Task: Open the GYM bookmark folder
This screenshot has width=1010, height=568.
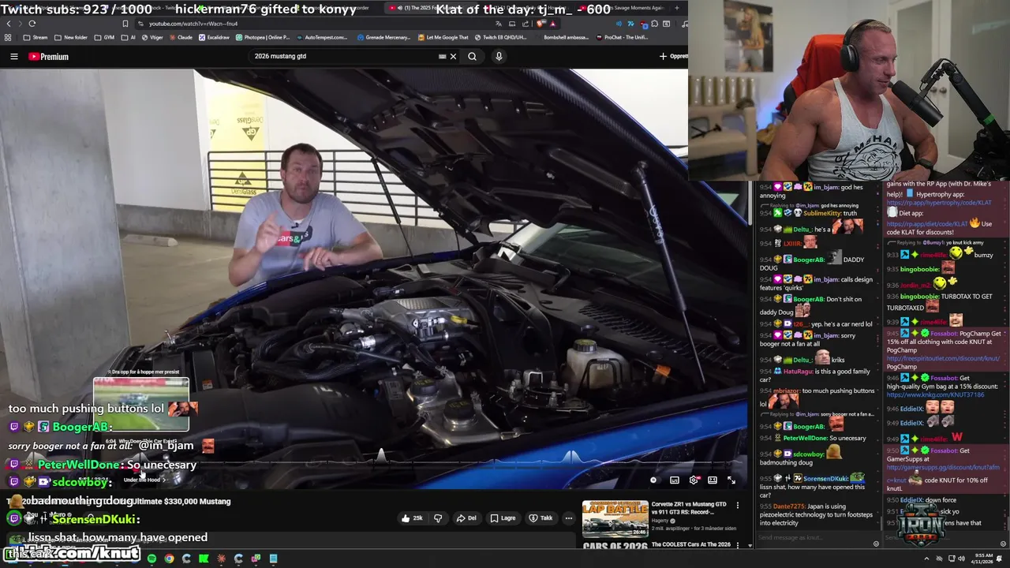Action: [x=104, y=37]
